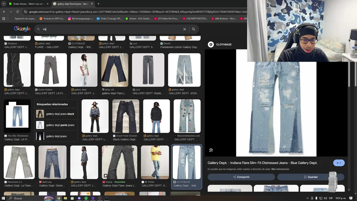Click the Google logo
Viewport: 357px width, 201px height.
pos(22,29)
